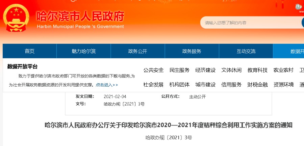
Task: Open the 首页 navigation tab
Action: [30, 51]
